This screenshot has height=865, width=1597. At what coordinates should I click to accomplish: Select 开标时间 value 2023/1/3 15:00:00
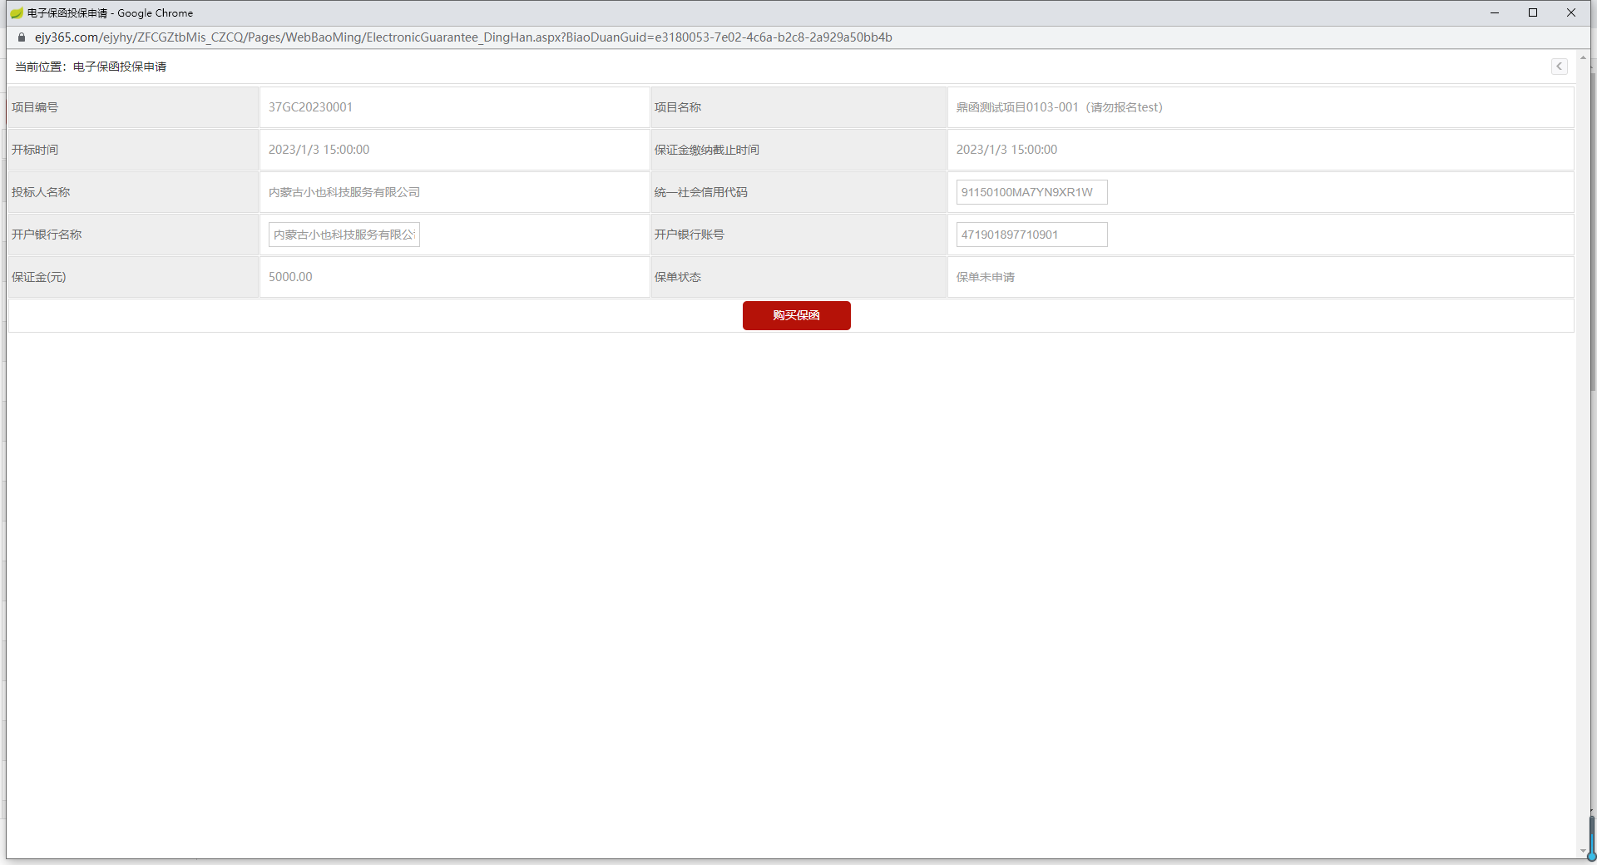click(319, 150)
